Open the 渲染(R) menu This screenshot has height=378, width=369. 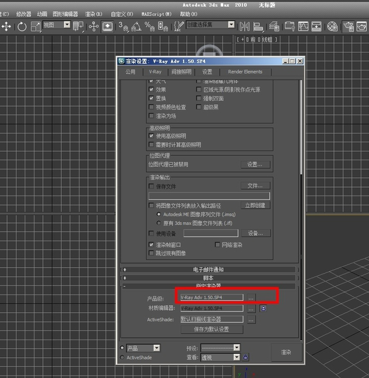(x=94, y=14)
